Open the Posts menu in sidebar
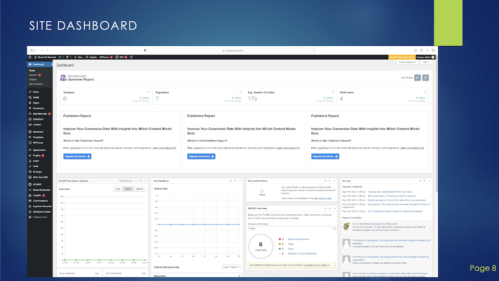This screenshot has height=281, width=499. [35, 92]
